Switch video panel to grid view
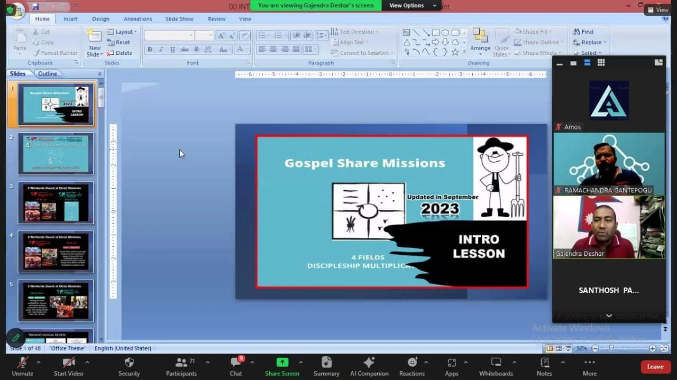 click(x=601, y=62)
